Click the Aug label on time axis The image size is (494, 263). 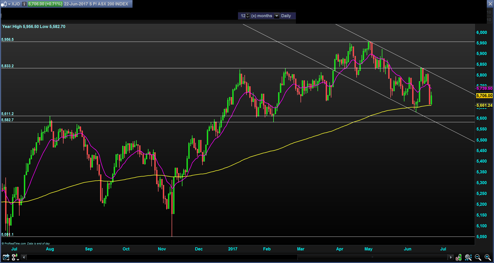(x=50, y=249)
